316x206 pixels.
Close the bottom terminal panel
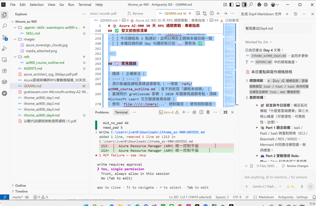[232, 112]
